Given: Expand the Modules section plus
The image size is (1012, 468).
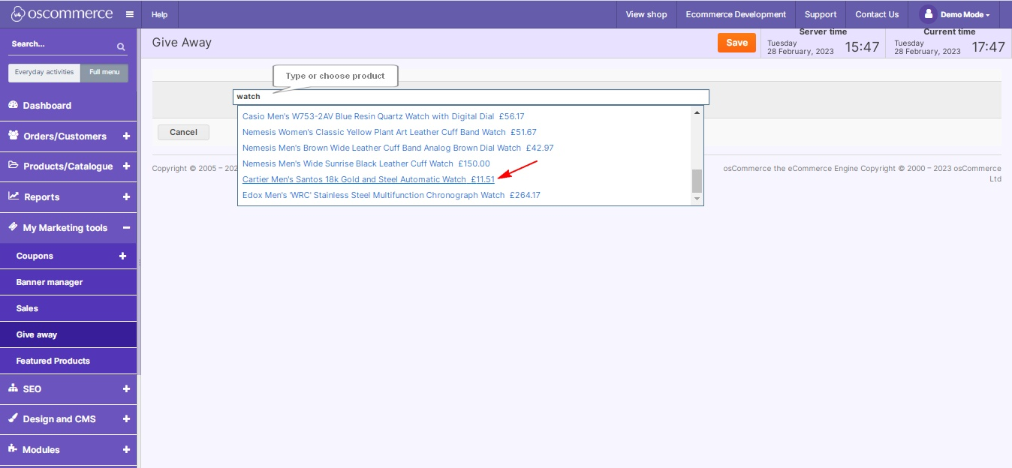Looking at the screenshot, I should click(126, 450).
